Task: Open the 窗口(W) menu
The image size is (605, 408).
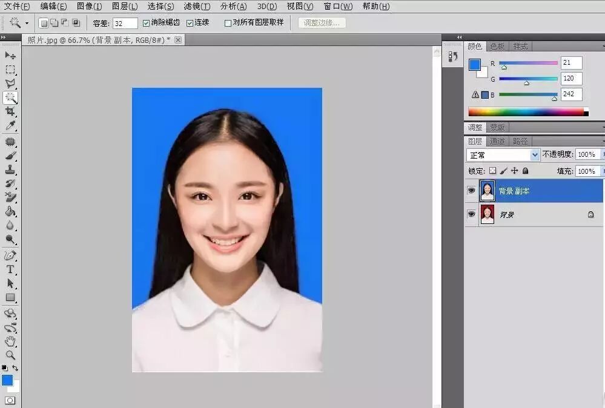Action: (338, 6)
